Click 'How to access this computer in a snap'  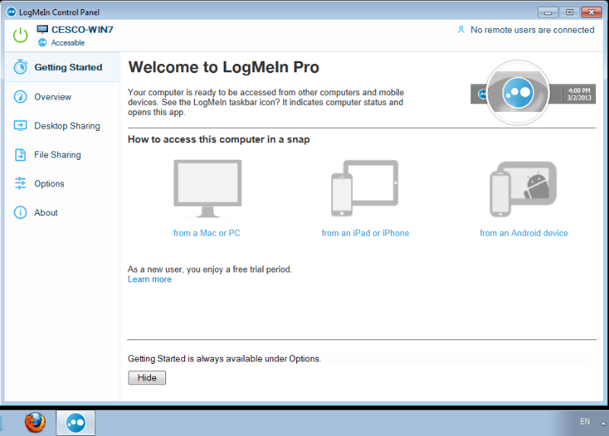click(x=218, y=139)
